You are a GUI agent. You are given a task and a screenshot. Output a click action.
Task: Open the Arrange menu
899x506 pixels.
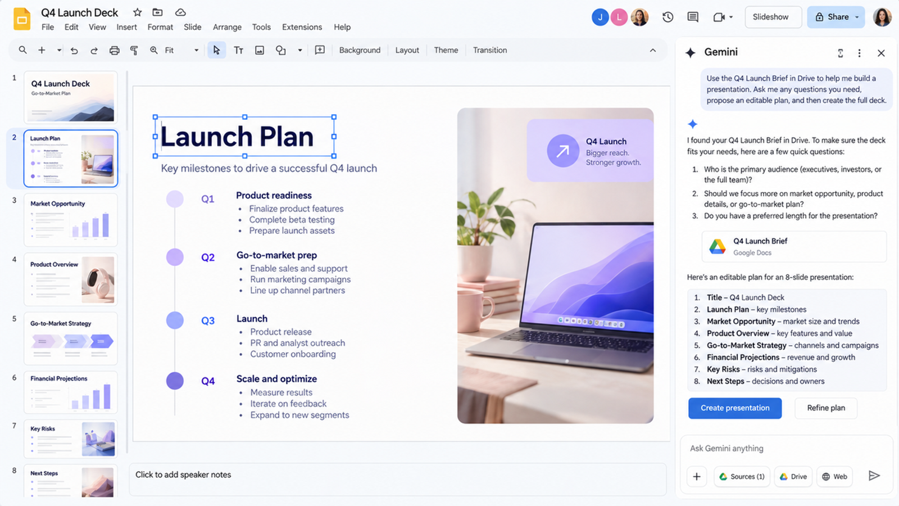tap(227, 27)
